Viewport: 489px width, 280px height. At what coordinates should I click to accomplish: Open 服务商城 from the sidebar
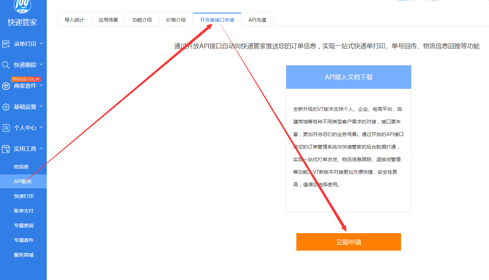(23, 254)
